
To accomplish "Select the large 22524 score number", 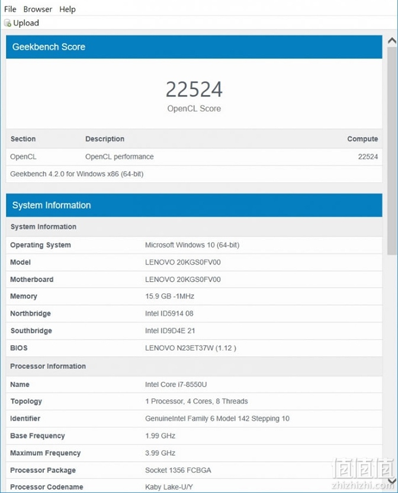I will [194, 89].
